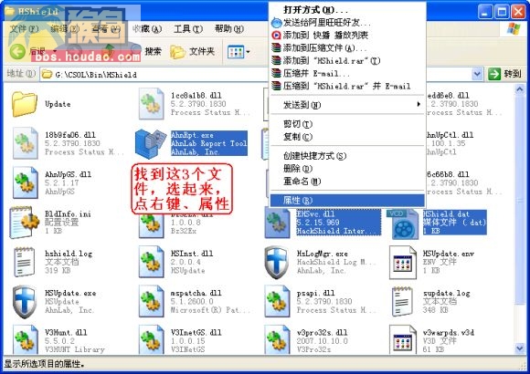Choose 重命名(M) in context menu

click(x=347, y=182)
